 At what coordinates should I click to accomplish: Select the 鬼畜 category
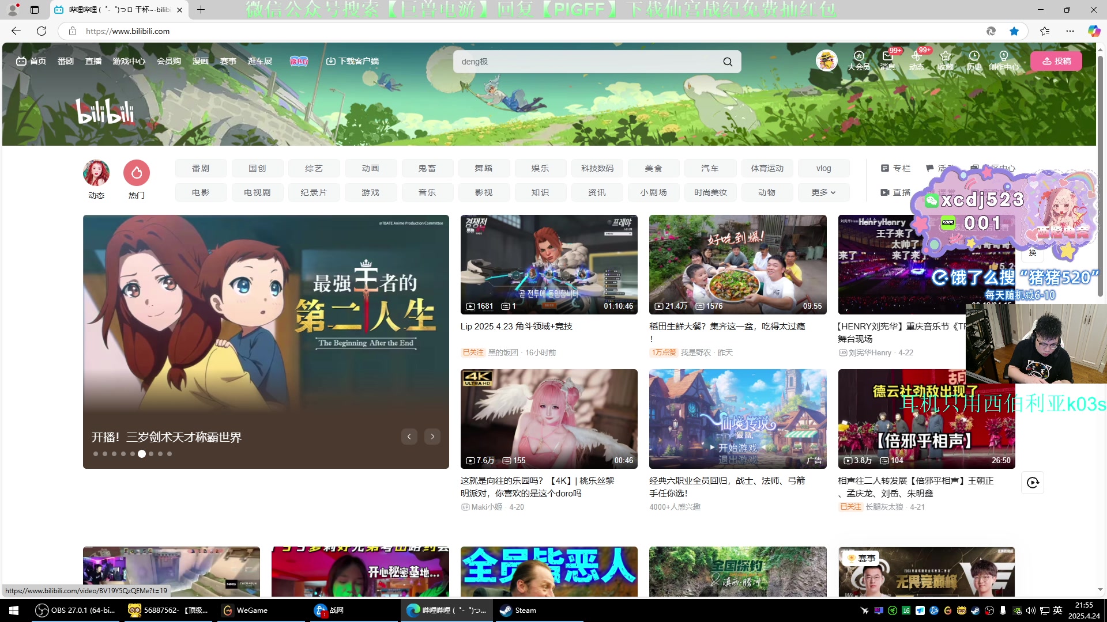point(427,168)
